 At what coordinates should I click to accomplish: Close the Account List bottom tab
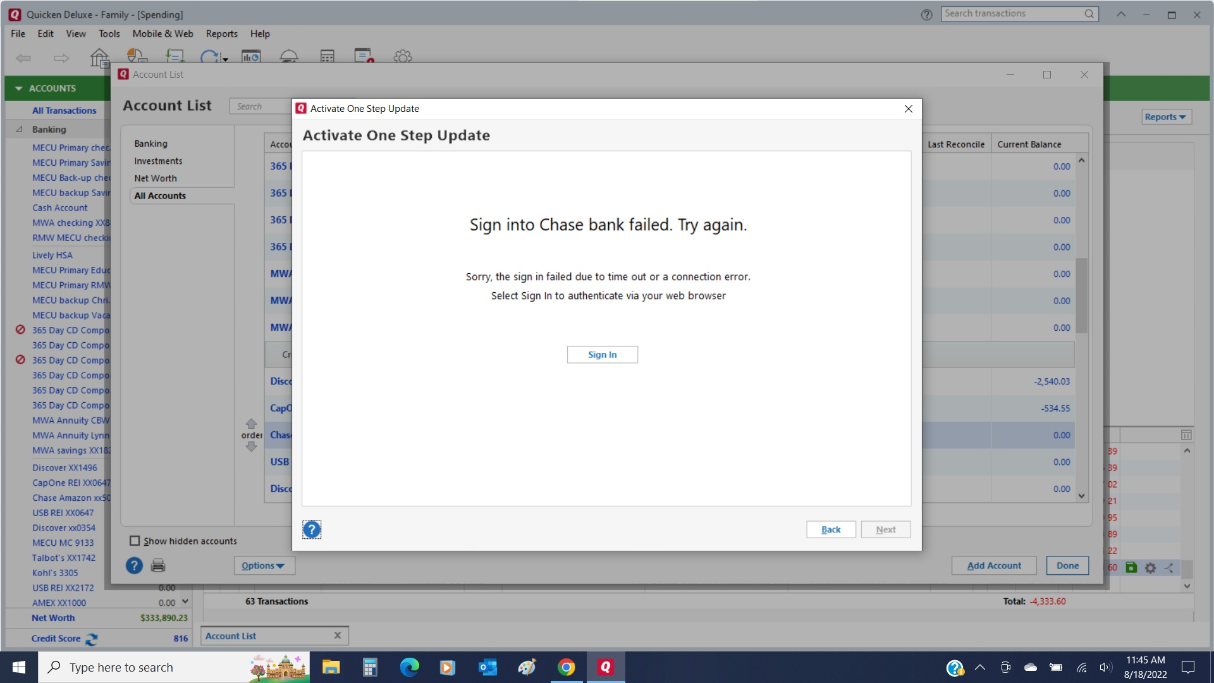338,636
